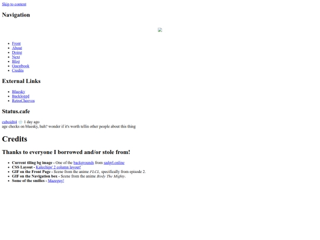Screen dimensions: 320x240
Task: Click 'Current tiling bg image' bold text
Action: (x=32, y=162)
